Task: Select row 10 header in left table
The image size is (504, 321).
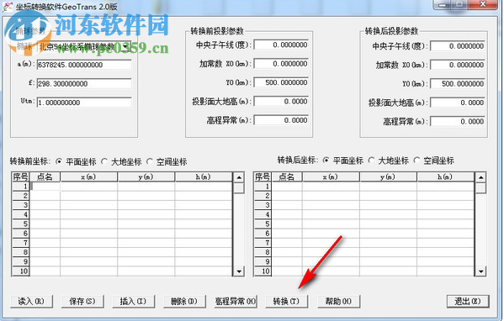Action: pyautogui.click(x=20, y=271)
